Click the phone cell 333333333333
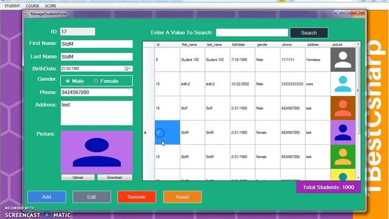The width and height of the screenshot is (389, 219). [x=293, y=84]
